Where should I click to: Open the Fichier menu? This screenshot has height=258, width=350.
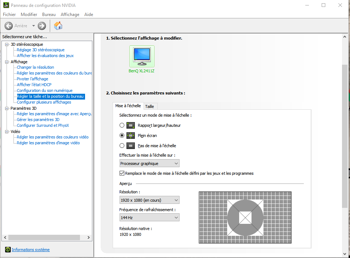point(9,15)
